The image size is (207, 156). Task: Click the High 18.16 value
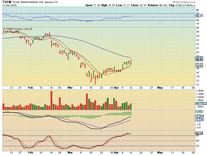coord(108,5)
